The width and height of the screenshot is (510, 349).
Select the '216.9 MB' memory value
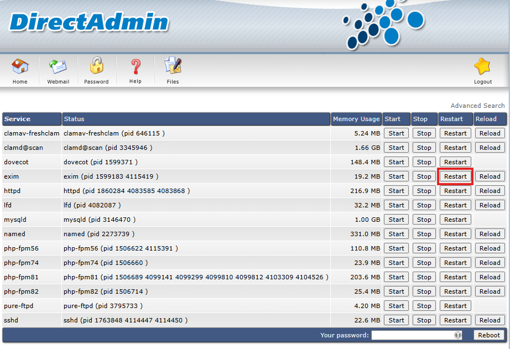pos(365,191)
